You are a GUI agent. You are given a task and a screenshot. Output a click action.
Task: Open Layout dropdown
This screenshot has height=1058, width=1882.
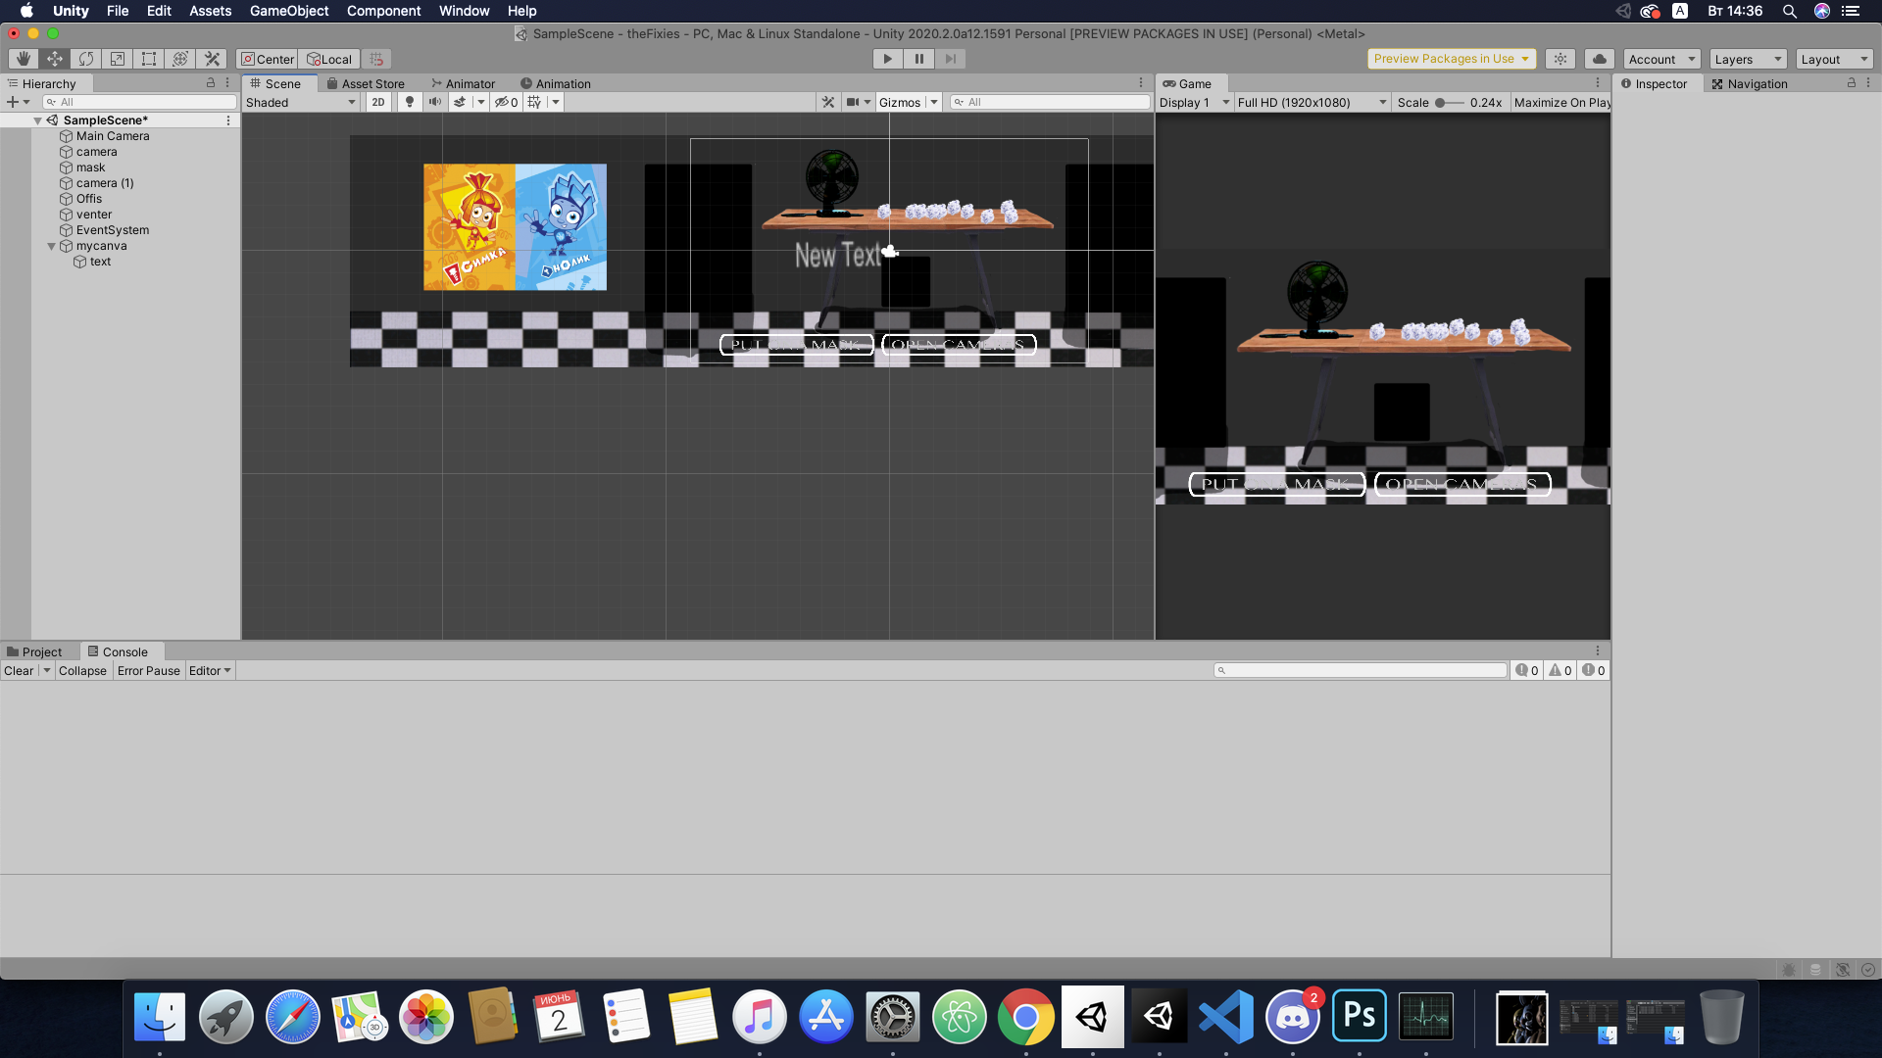[1834, 59]
